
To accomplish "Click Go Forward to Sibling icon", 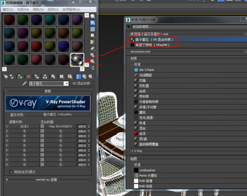I will pos(90,76).
